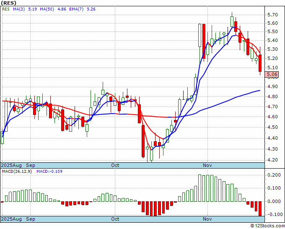285x229 pixels.
Task: Click the 4.50 price axis label
Action: [273, 128]
